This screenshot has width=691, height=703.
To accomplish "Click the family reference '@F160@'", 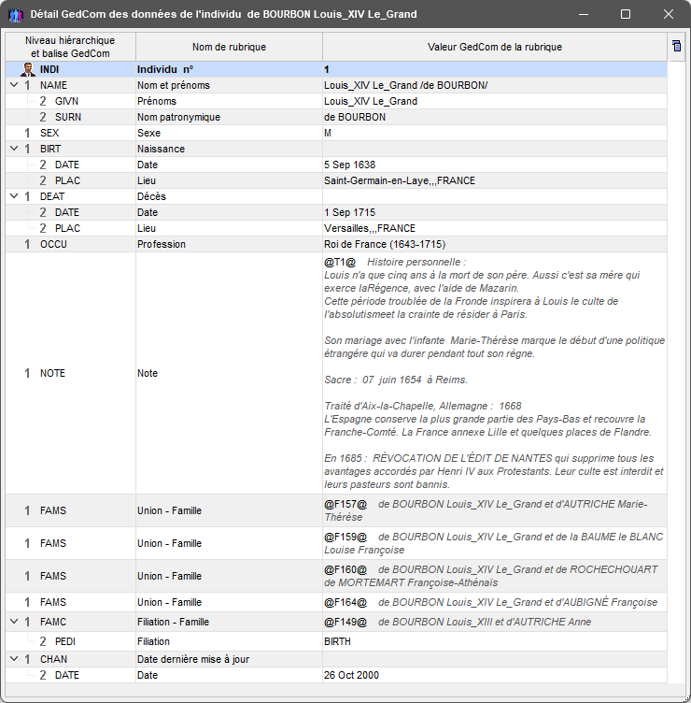I will coord(345,569).
